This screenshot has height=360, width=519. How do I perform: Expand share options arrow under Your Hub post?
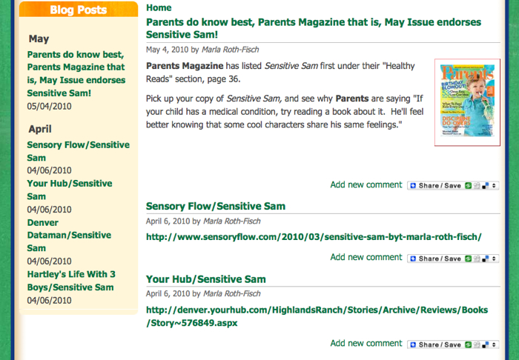pyautogui.click(x=495, y=344)
